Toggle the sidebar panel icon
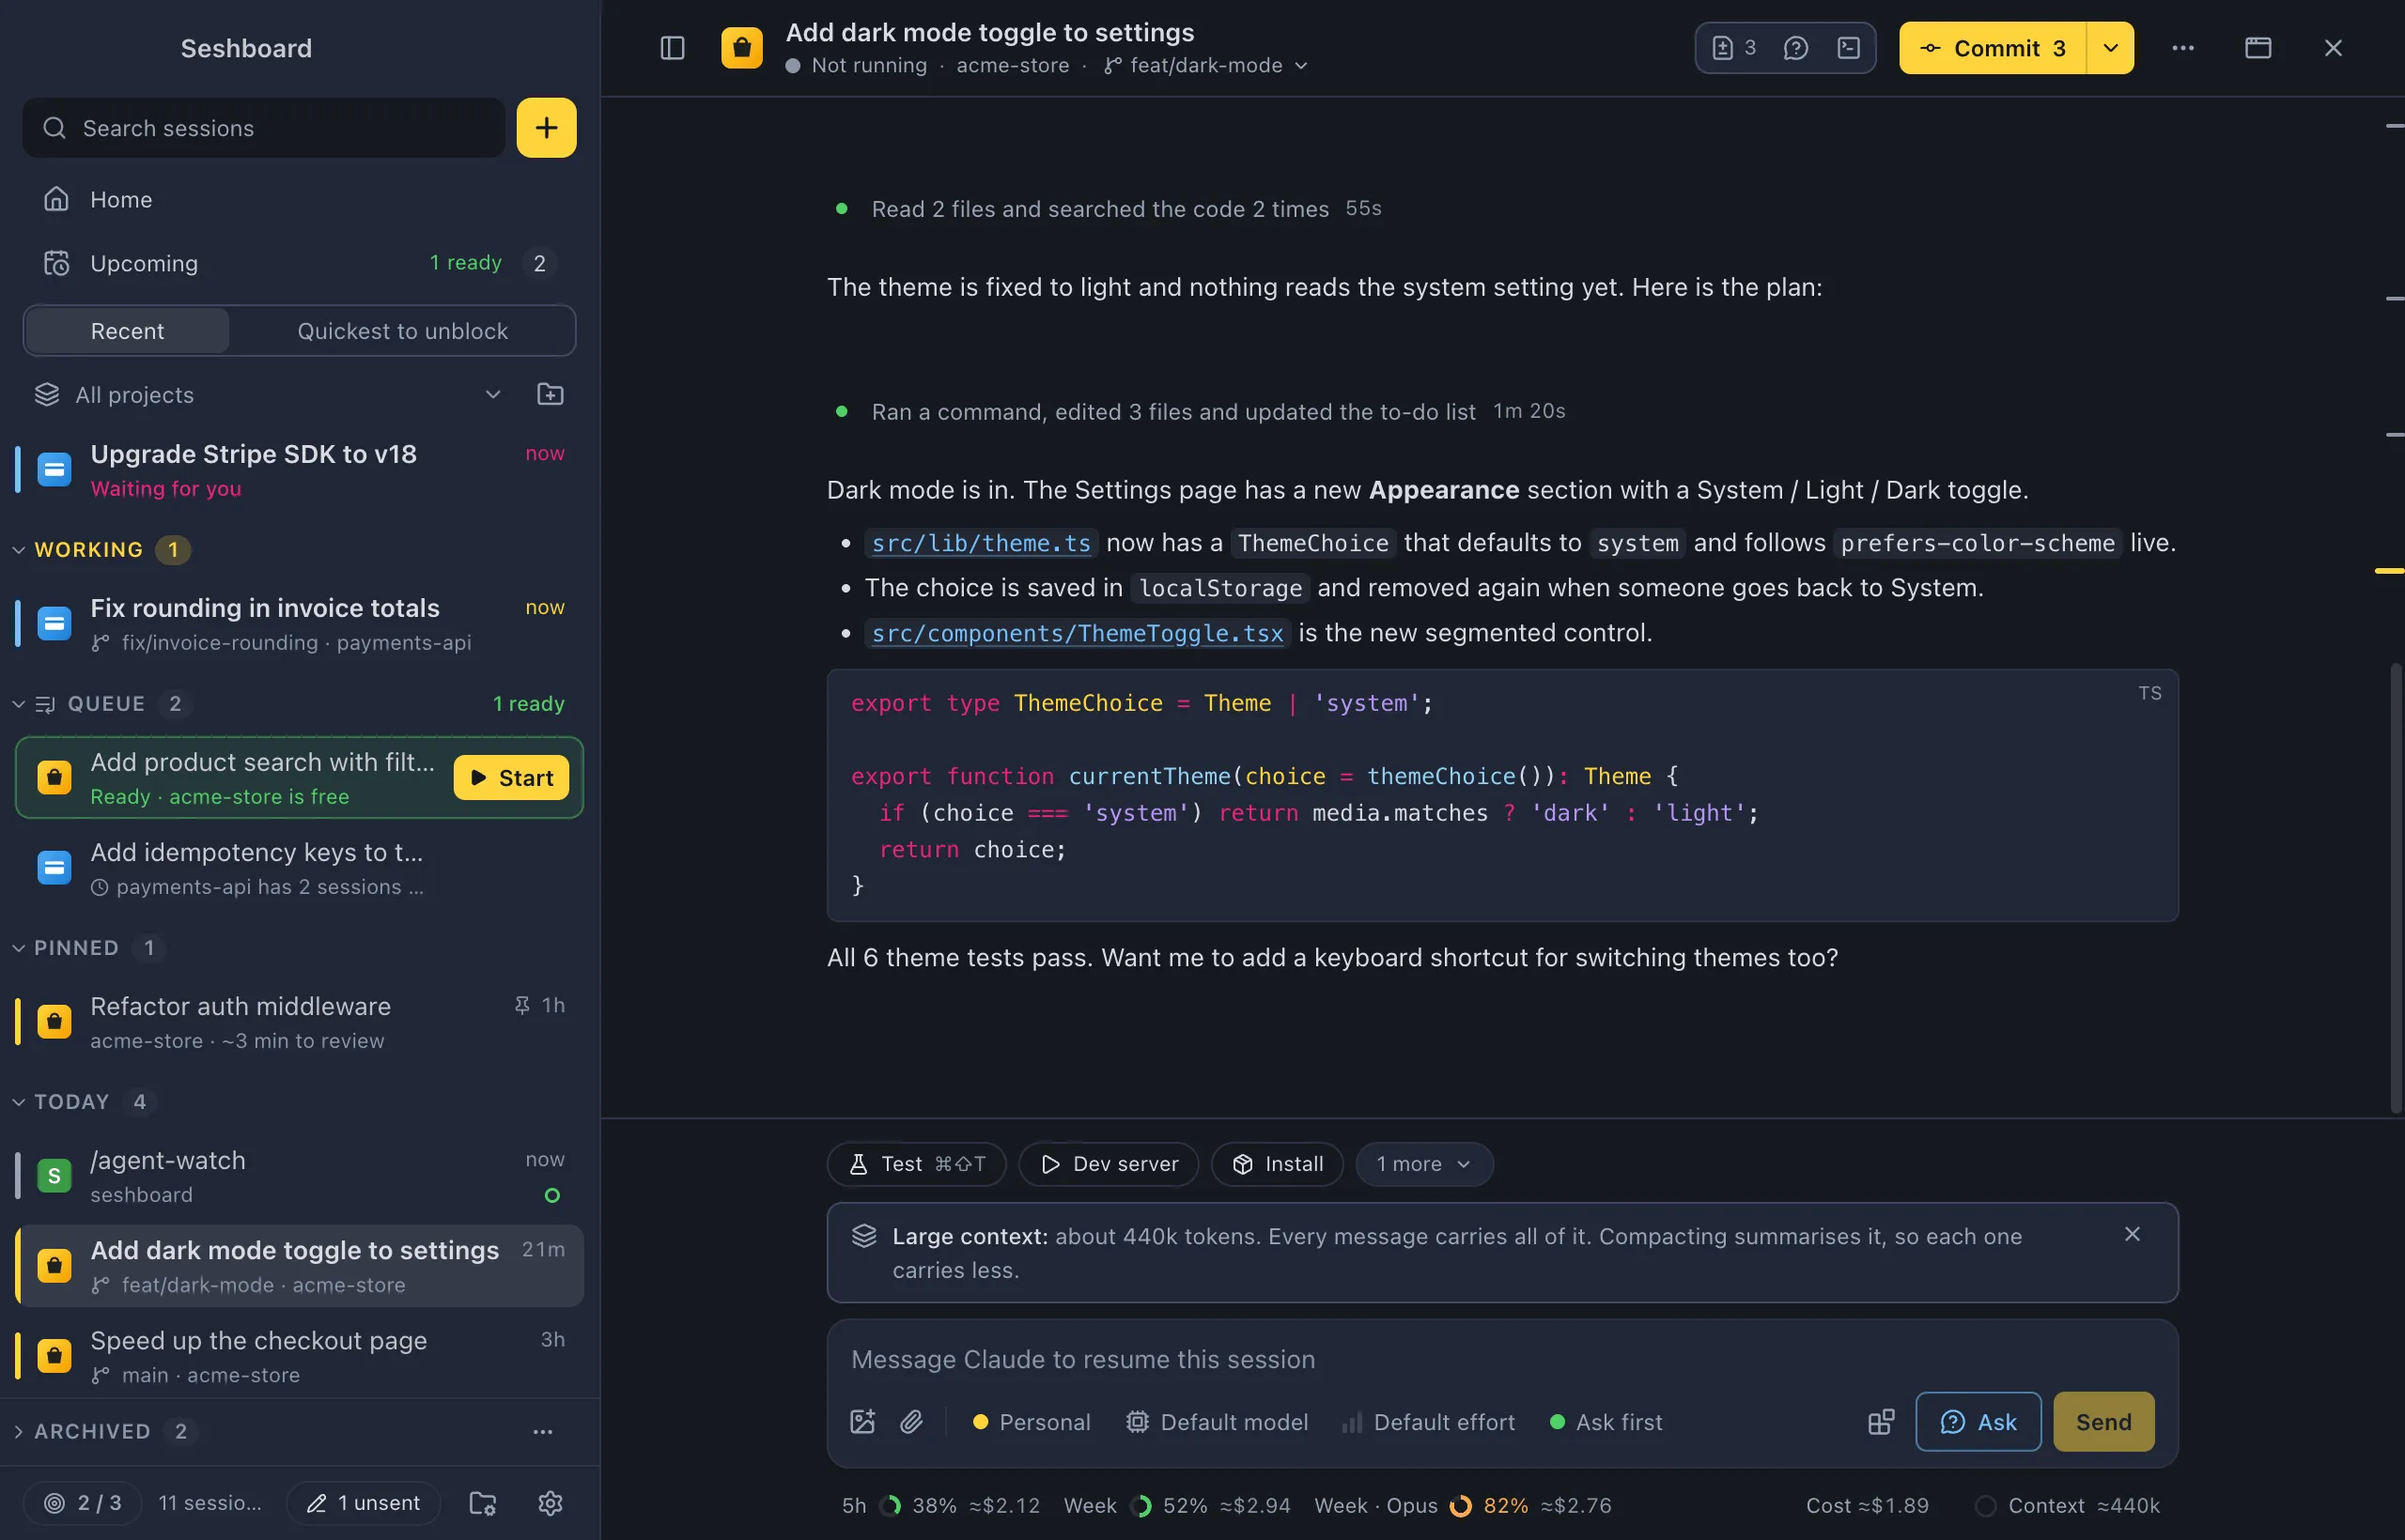Screen dimensions: 2405x1540 coord(673,48)
